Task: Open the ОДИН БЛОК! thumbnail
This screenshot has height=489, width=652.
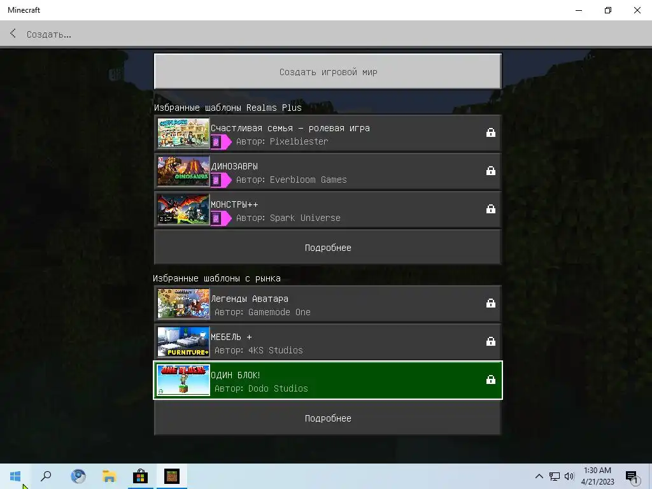Action: [x=183, y=380]
